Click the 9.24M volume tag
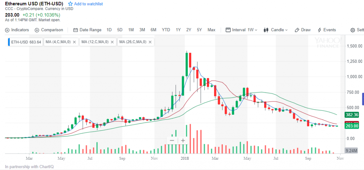 coord(351,150)
